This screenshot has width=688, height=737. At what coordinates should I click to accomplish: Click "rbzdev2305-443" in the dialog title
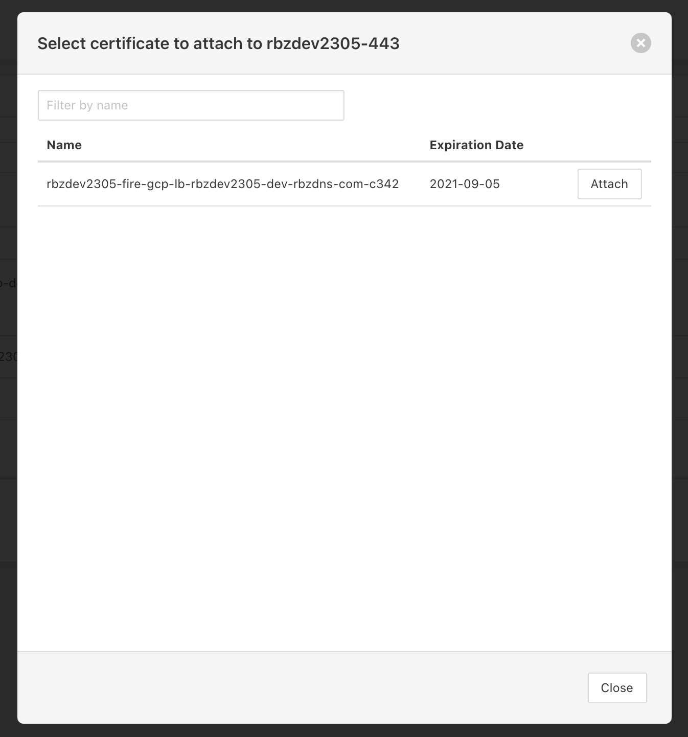click(333, 43)
